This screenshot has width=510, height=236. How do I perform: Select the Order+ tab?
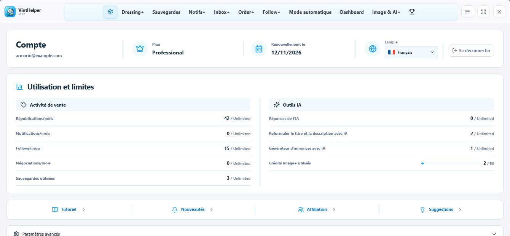pos(246,12)
